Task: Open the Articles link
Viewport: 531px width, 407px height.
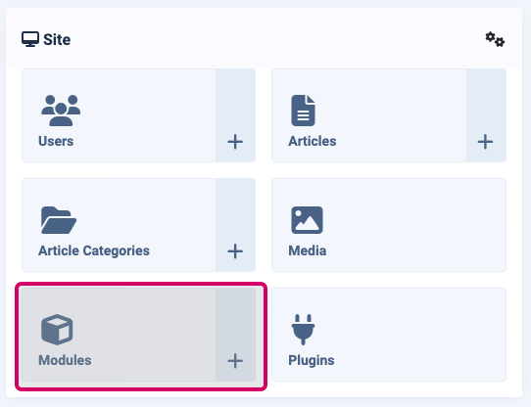Action: pyautogui.click(x=313, y=141)
